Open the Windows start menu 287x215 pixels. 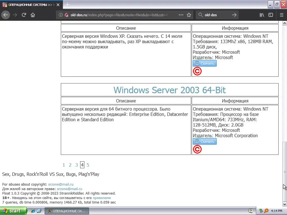(x=13, y=211)
